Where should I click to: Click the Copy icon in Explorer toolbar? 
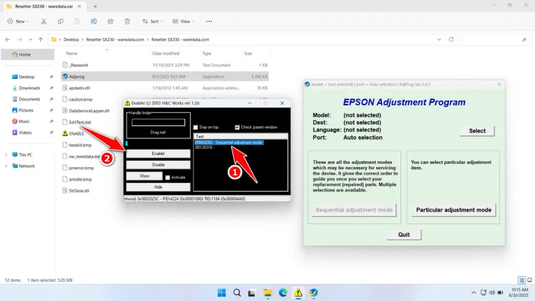coord(60,21)
